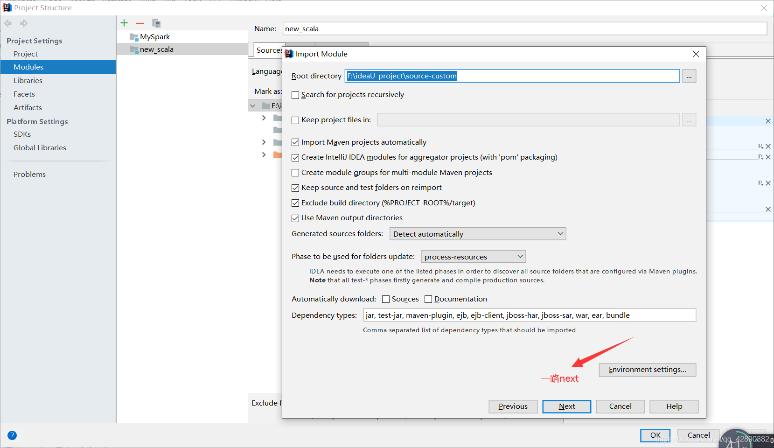Cancel the Project Structure window
This screenshot has height=448, width=774.
(698, 435)
